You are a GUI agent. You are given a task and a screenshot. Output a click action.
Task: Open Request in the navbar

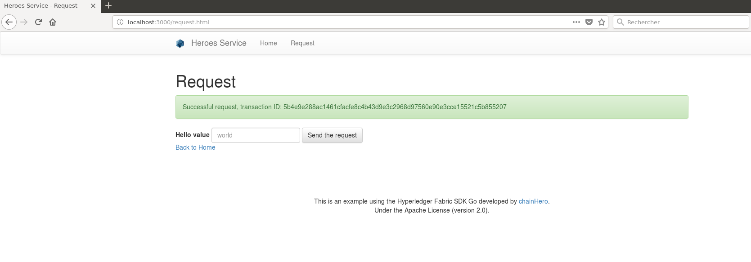tap(302, 43)
